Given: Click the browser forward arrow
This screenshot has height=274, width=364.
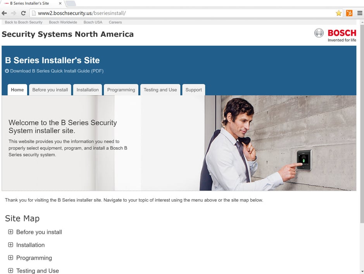Looking at the screenshot, I should pyautogui.click(x=14, y=13).
